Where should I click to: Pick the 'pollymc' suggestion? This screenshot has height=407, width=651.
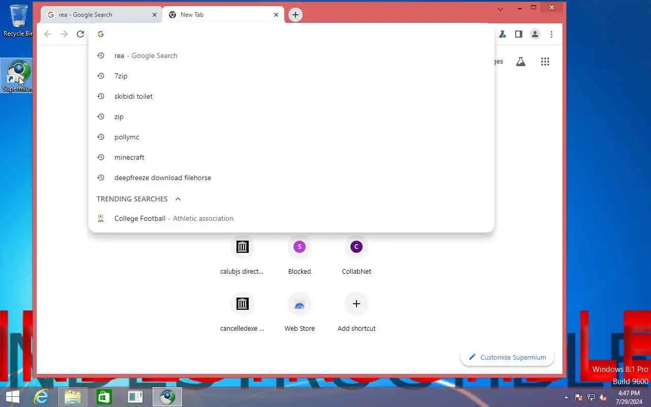tap(291, 137)
